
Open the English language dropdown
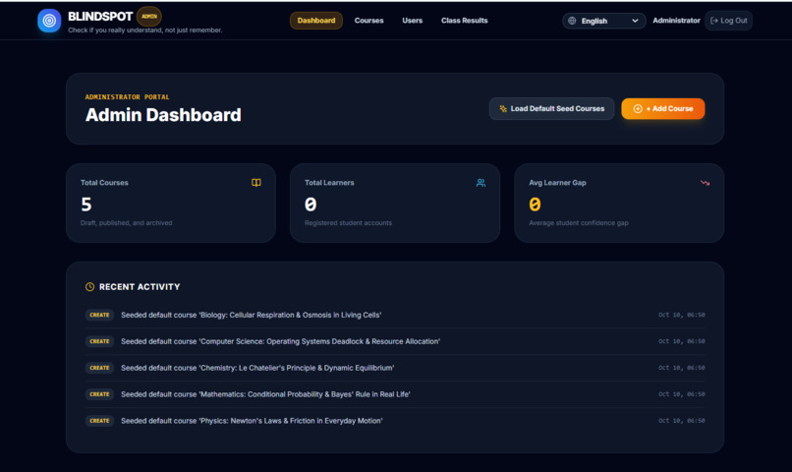coord(603,21)
